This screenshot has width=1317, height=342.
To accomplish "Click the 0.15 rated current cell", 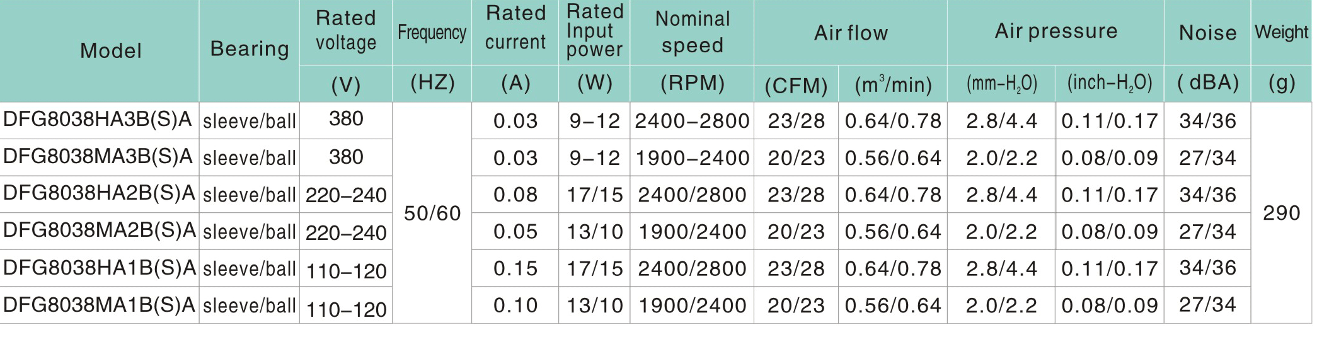I will [x=515, y=268].
